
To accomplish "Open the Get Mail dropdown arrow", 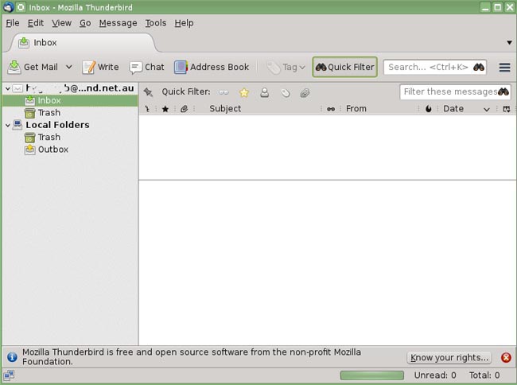I will (69, 68).
